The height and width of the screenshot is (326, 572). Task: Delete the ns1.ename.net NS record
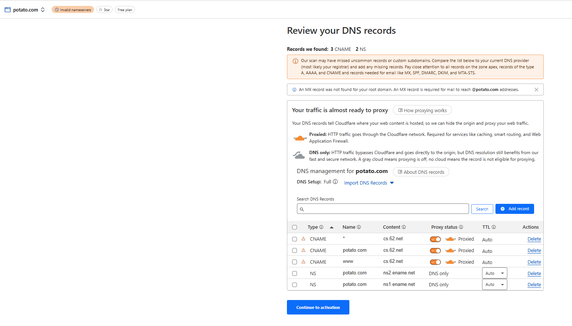click(x=534, y=285)
